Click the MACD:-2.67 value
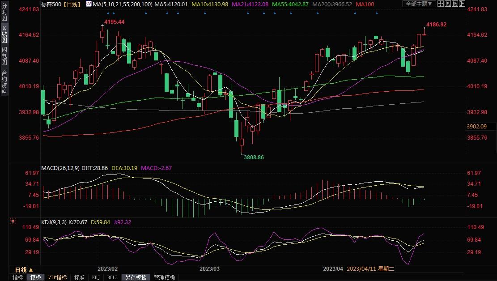This screenshot has height=281, width=497. pos(156,168)
